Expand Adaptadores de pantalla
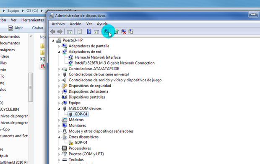 59,46
